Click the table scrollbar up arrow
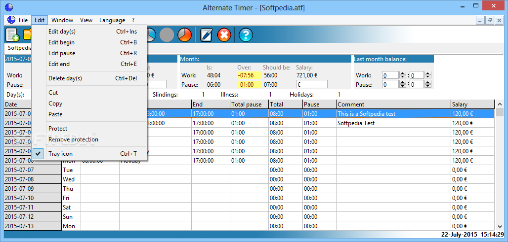 499,104
